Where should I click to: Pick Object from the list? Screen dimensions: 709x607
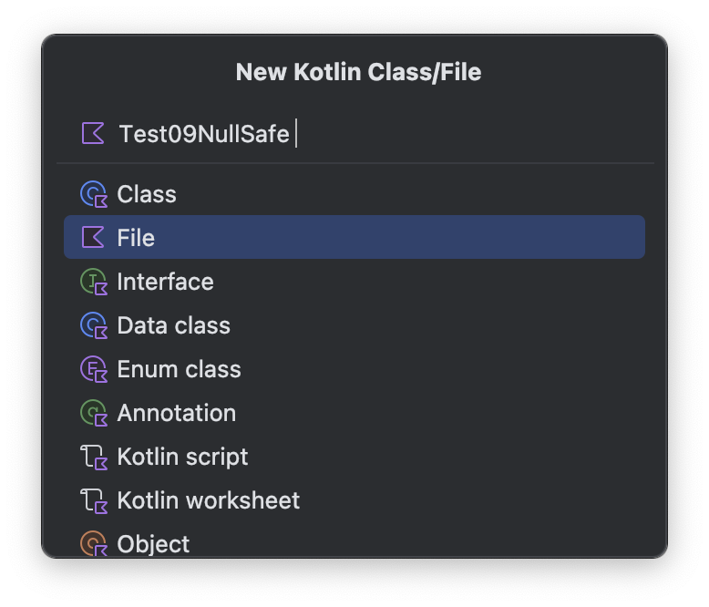pos(153,544)
